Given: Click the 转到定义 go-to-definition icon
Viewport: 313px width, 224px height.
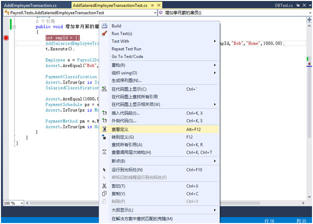Looking at the screenshot, I should coord(104,137).
